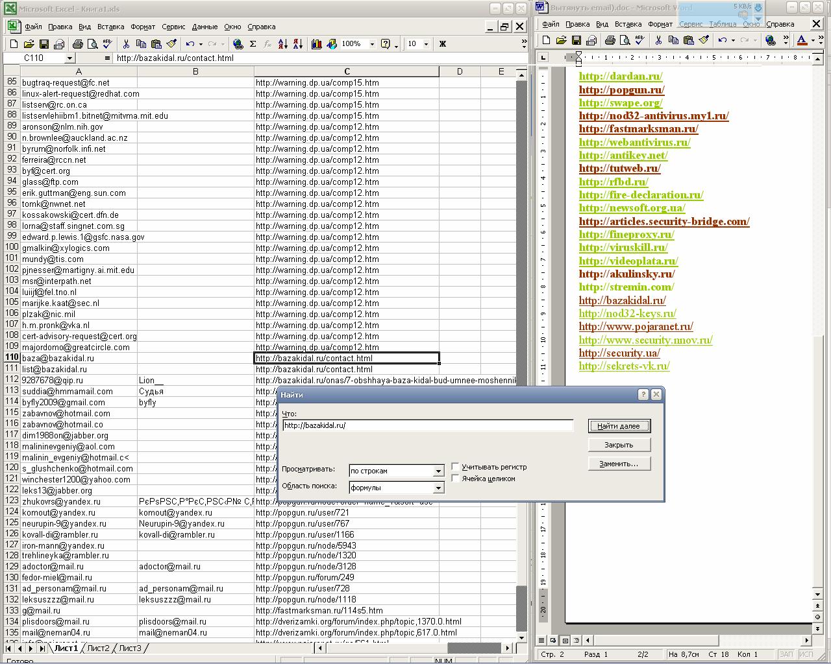
Task: Open Excel 'Сервис' menu
Action: (x=173, y=27)
